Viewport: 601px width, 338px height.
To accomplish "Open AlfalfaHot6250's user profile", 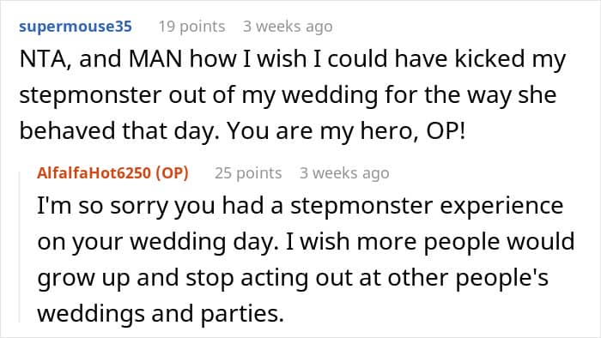I will click(x=94, y=173).
